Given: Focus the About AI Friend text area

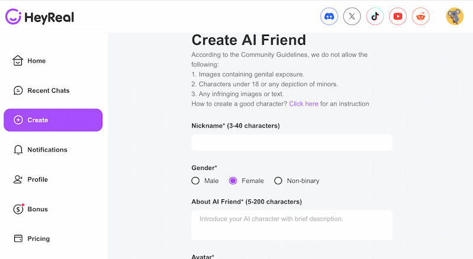Looking at the screenshot, I should [x=292, y=225].
